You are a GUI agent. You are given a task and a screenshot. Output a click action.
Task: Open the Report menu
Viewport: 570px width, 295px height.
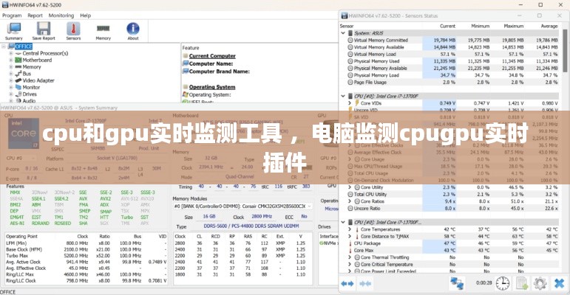35,15
